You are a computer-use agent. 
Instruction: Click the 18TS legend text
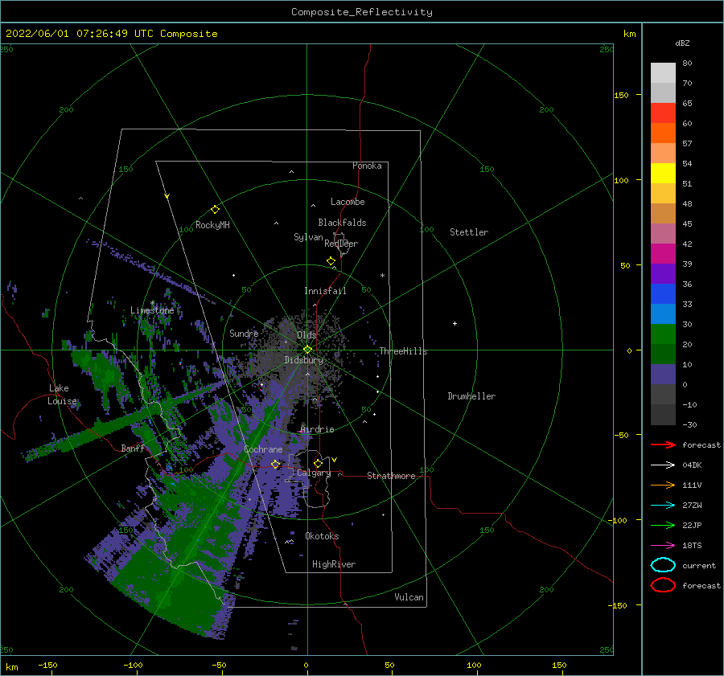click(692, 546)
